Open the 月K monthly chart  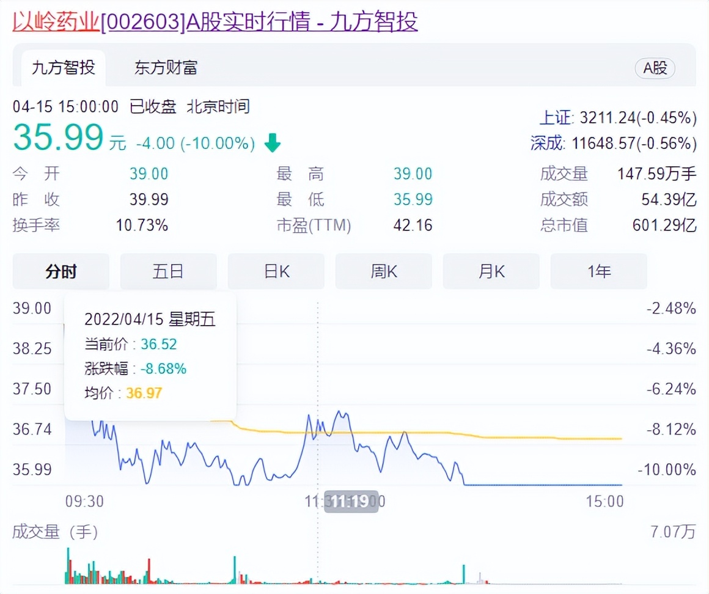tap(491, 271)
